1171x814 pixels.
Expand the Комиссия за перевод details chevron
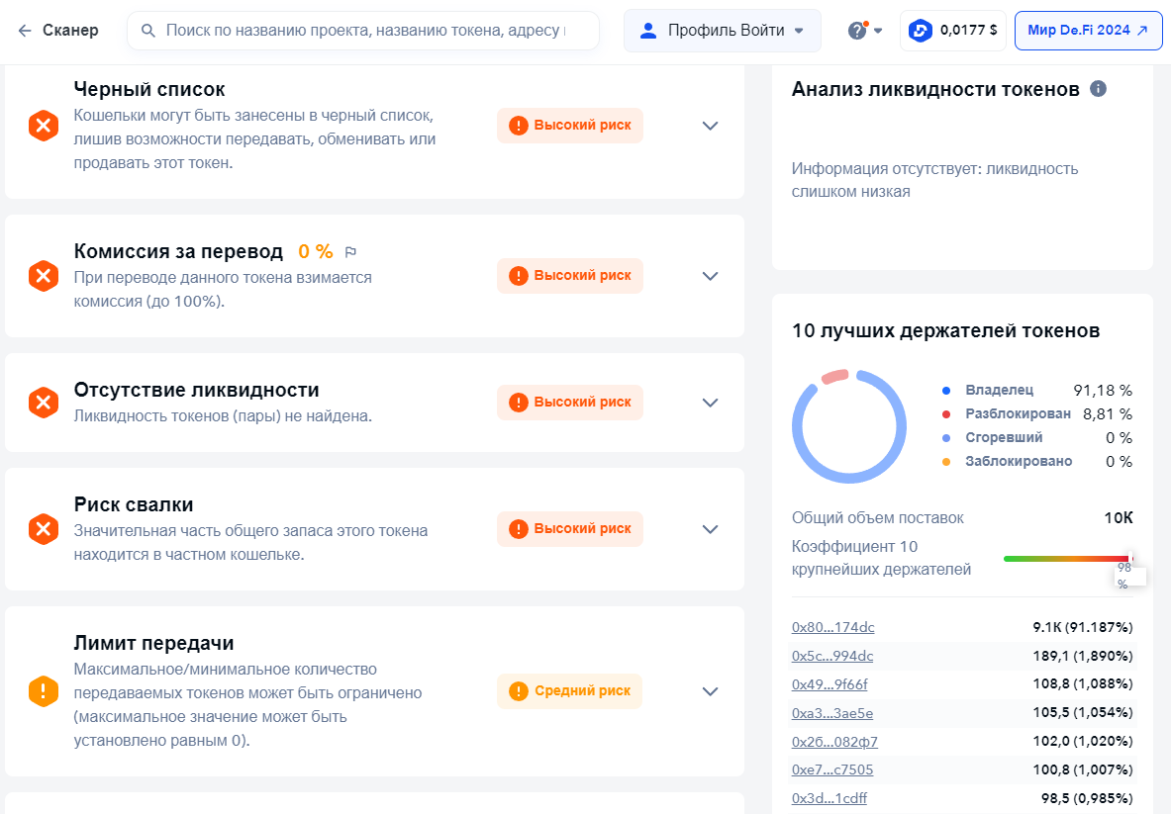[x=710, y=276]
